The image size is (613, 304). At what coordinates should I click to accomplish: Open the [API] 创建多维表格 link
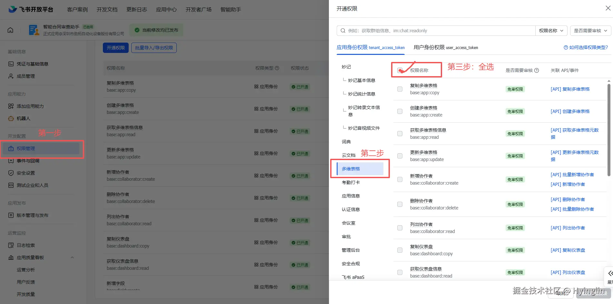(570, 111)
